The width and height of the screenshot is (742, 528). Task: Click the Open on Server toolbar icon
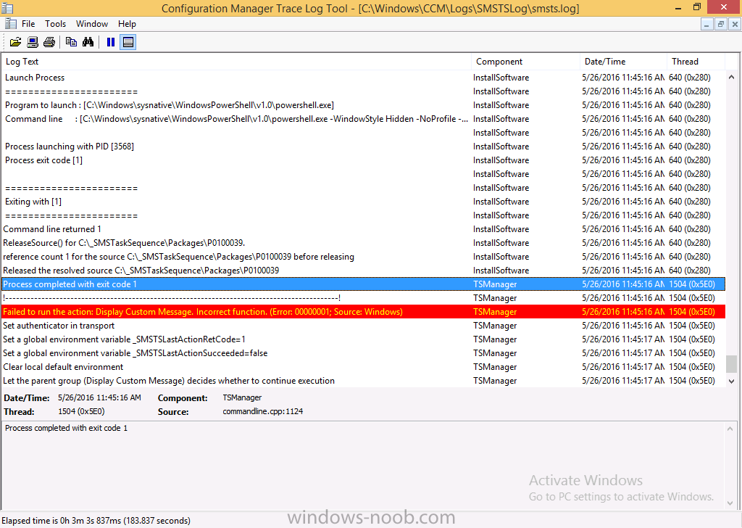[x=32, y=42]
